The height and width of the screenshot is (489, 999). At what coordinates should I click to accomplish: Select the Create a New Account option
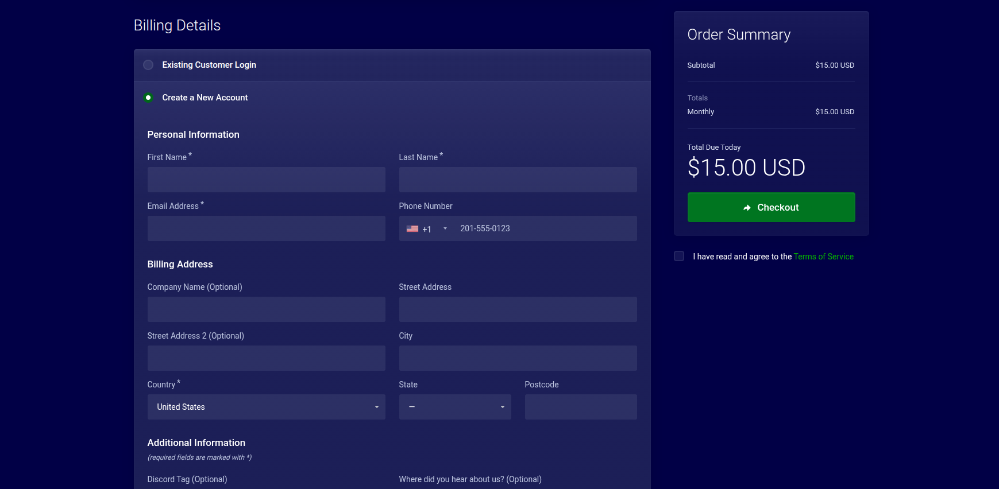click(x=148, y=98)
